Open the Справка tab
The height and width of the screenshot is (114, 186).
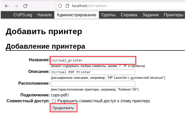click(129, 15)
